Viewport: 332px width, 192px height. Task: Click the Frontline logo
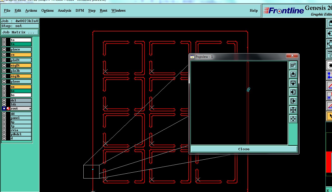point(284,11)
